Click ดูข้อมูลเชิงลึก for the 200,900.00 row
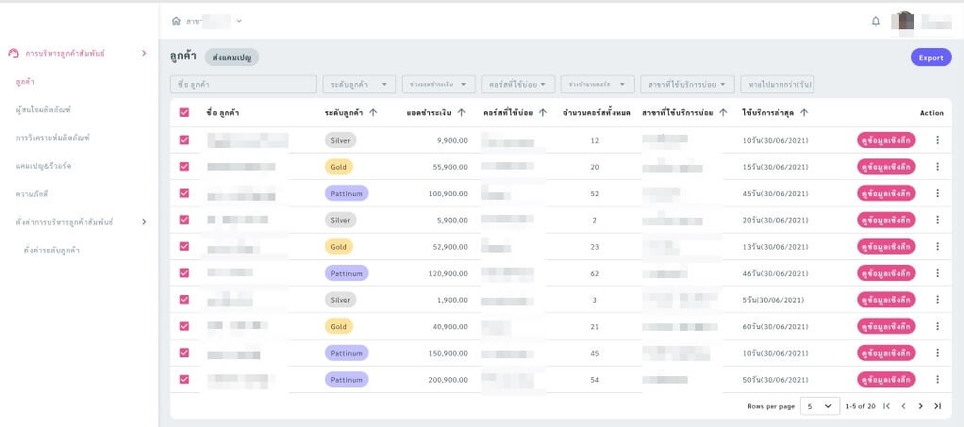Screen dimensions: 964x427 pyautogui.click(x=887, y=379)
